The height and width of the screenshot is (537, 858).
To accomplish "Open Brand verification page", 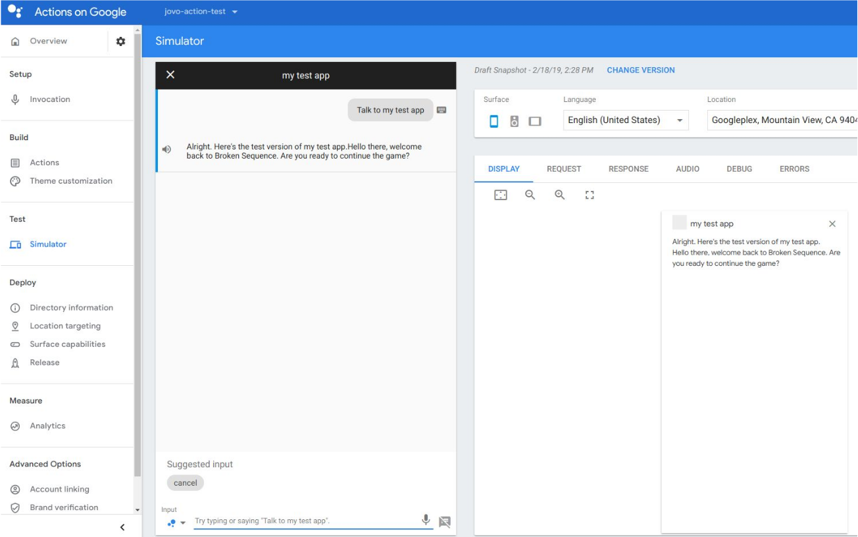I will click(x=64, y=507).
